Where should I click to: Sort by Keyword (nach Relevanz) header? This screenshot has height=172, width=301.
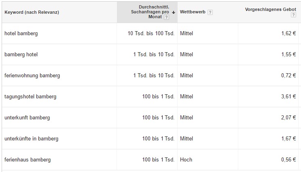point(32,12)
